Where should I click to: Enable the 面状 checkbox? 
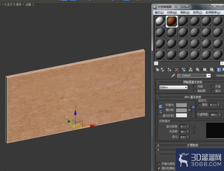(x=212, y=90)
